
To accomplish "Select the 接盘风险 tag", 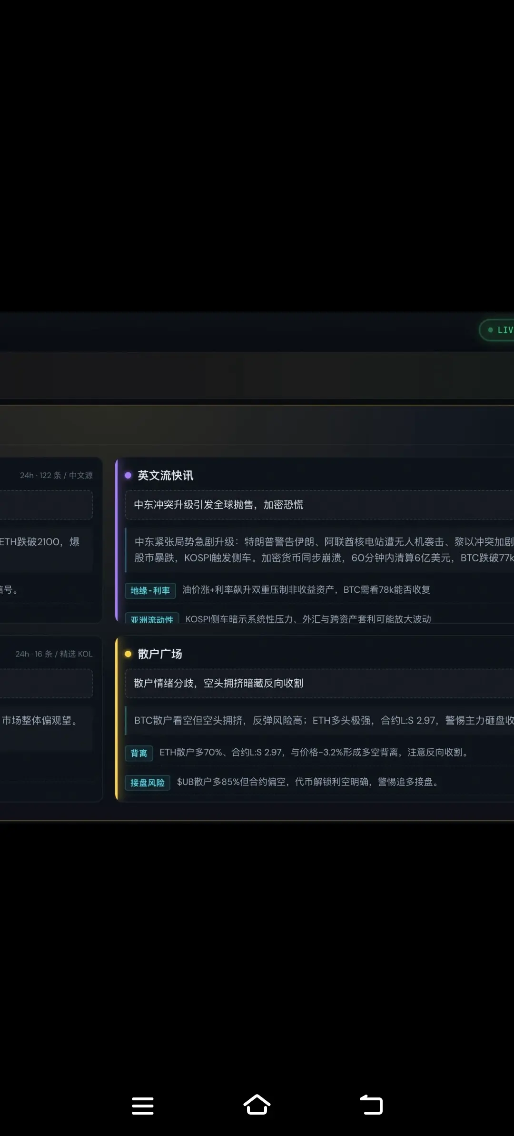I will (x=148, y=783).
